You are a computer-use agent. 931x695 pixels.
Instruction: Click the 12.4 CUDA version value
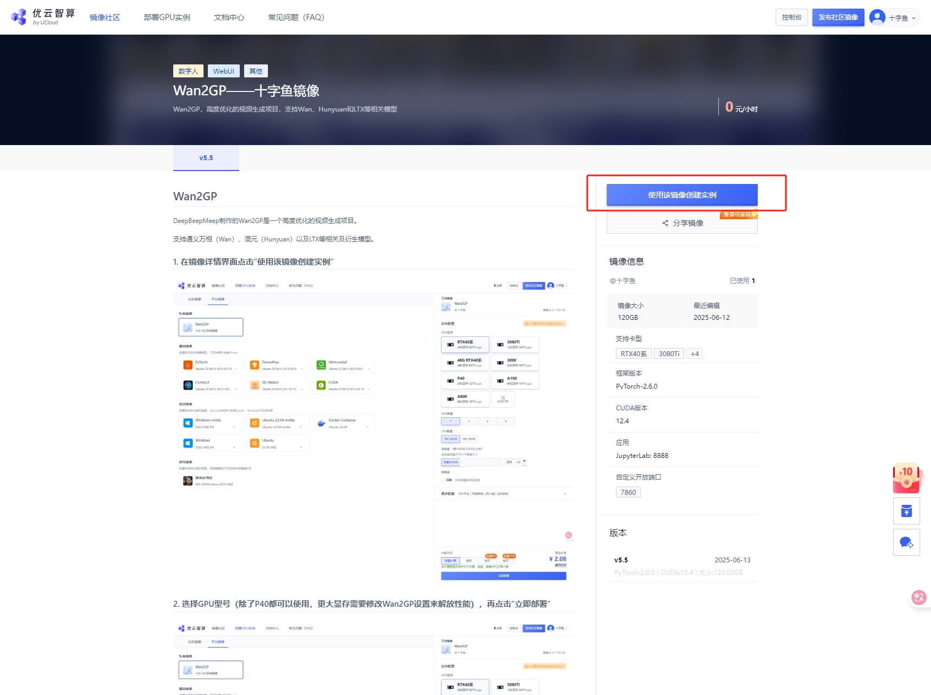point(622,421)
